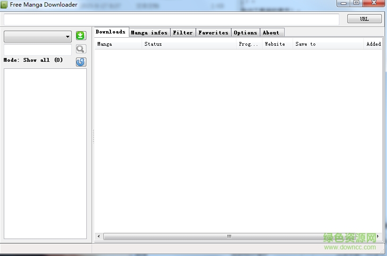Screen dimensions: 387x256
Task: Click the magnifier search icon
Action: (x=81, y=49)
